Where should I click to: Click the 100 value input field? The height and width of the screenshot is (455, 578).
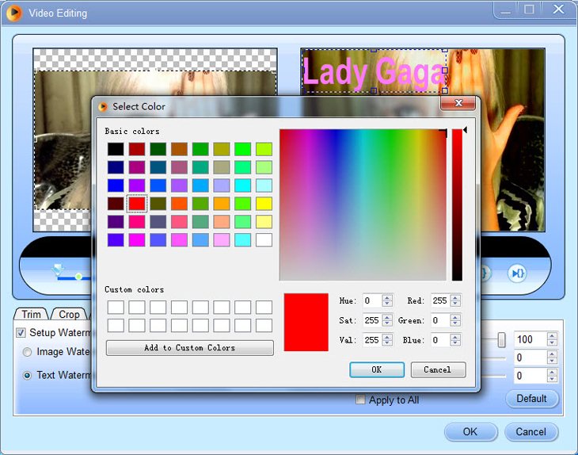coord(530,339)
